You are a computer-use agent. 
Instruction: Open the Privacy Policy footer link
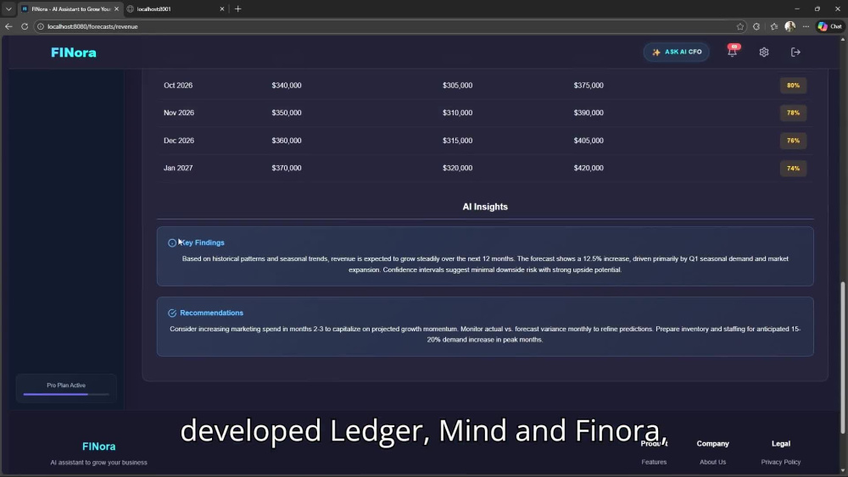coord(781,462)
